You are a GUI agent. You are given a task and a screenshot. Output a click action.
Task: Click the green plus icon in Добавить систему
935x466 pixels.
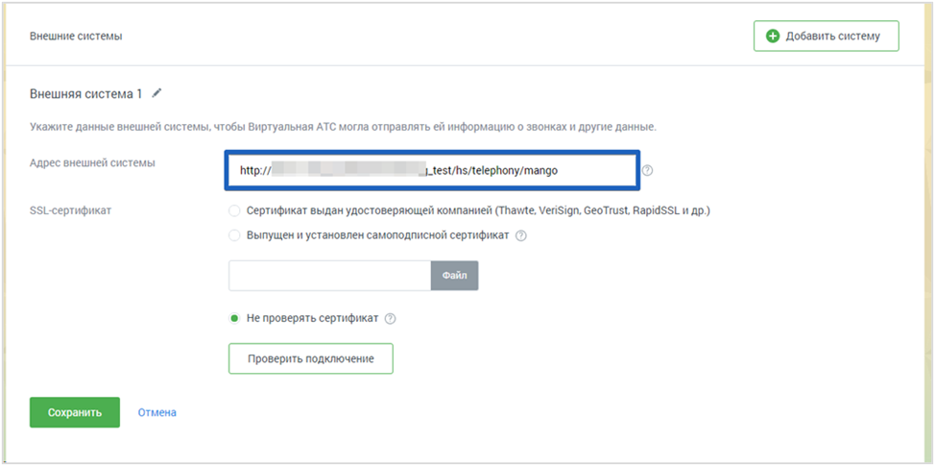(773, 37)
